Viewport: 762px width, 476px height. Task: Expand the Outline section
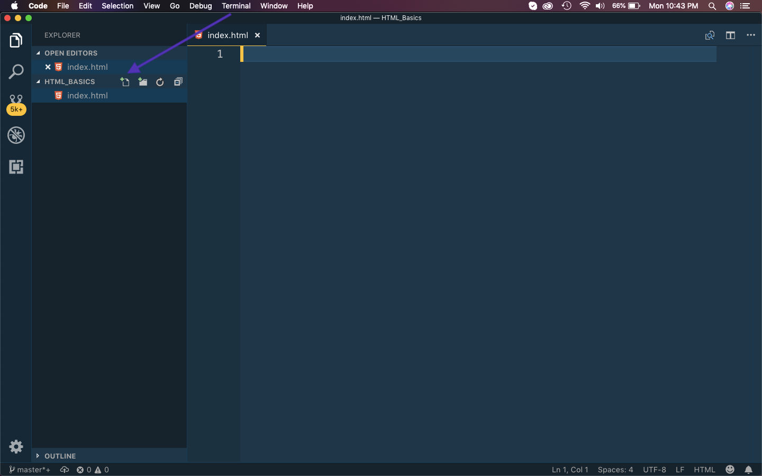(109, 456)
